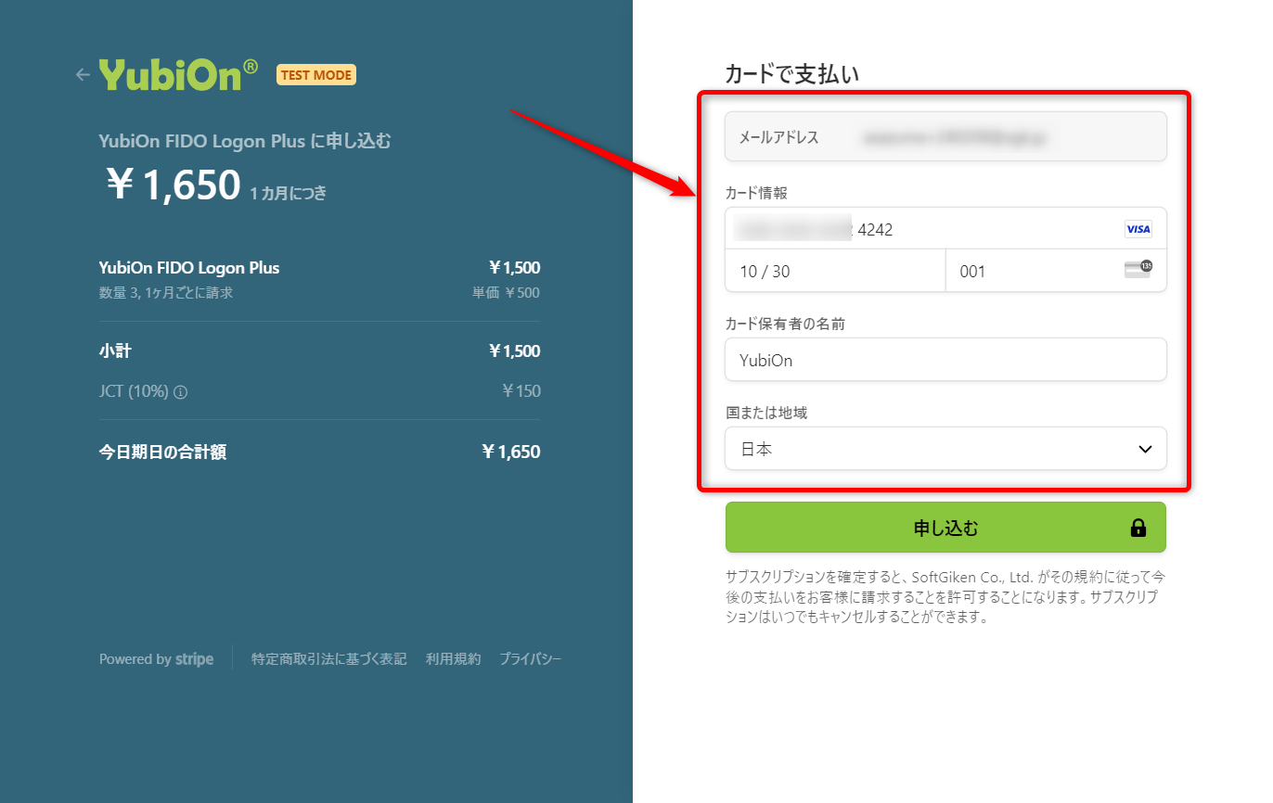
Task: Click the YubiOn logo
Action: [178, 74]
